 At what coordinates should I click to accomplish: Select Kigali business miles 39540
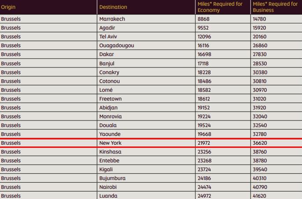(x=260, y=169)
